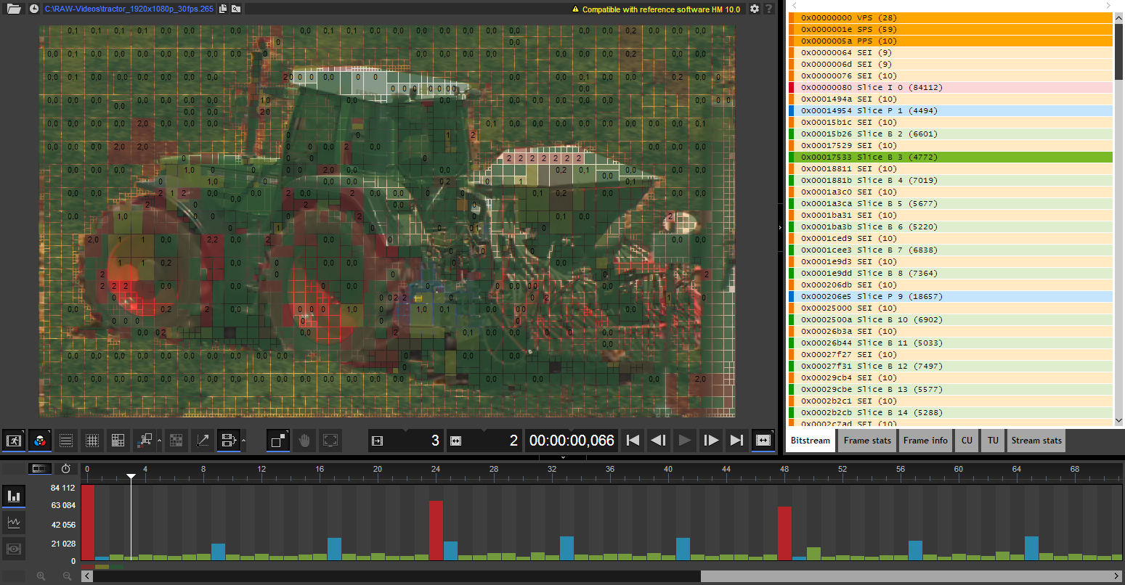
Task: Open a video file with the folder icon
Action: tap(14, 9)
